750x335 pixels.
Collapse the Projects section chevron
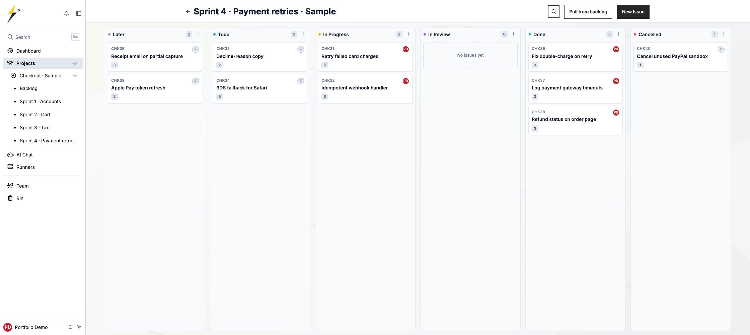[75, 63]
